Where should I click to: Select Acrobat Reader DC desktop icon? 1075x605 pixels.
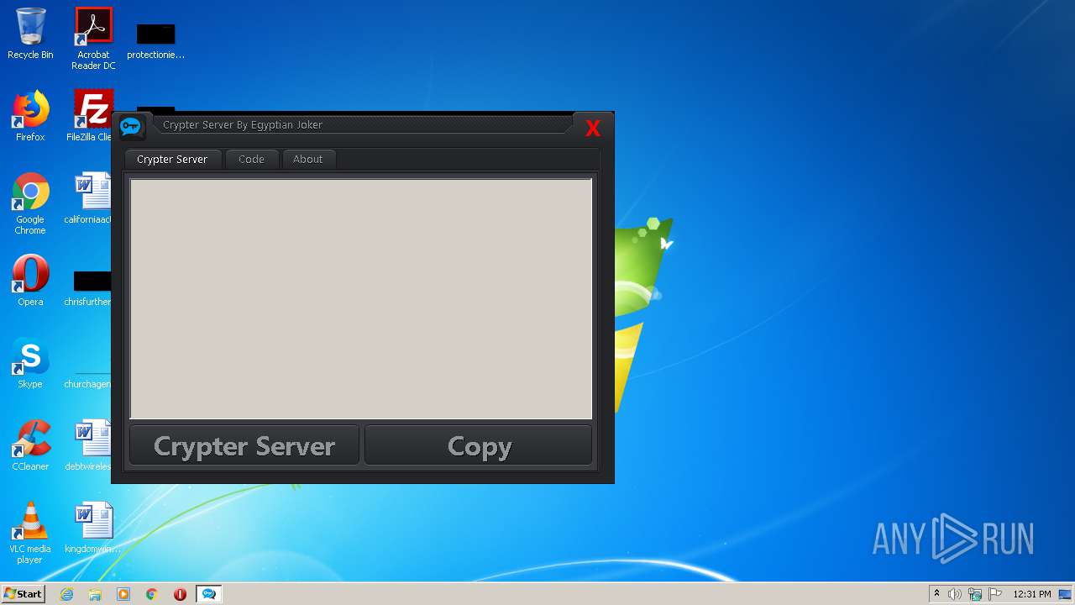(93, 38)
